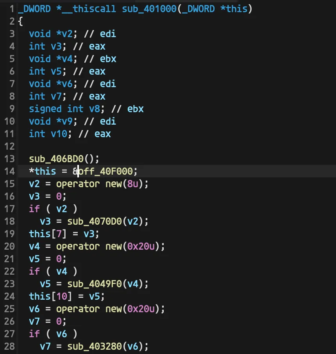
Task: Click the if ( v4 ) statement
Action: point(53,272)
